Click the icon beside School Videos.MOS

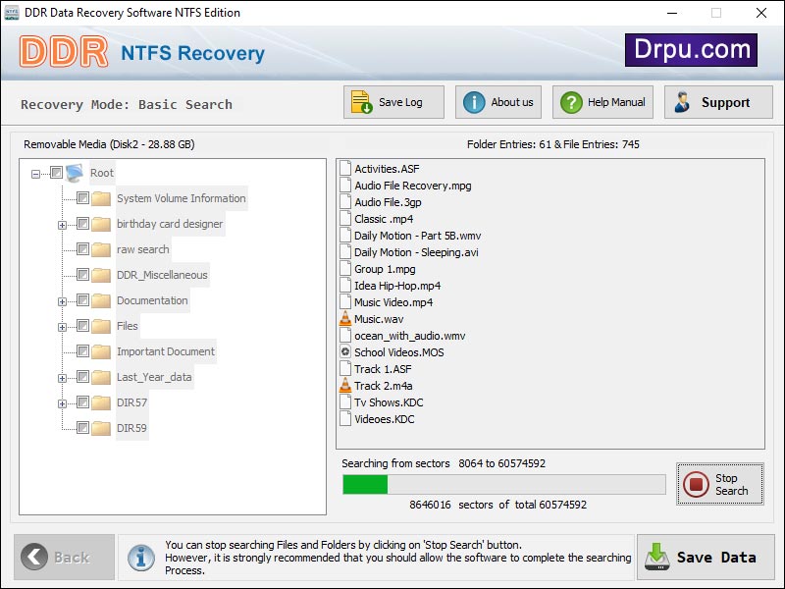[346, 351]
